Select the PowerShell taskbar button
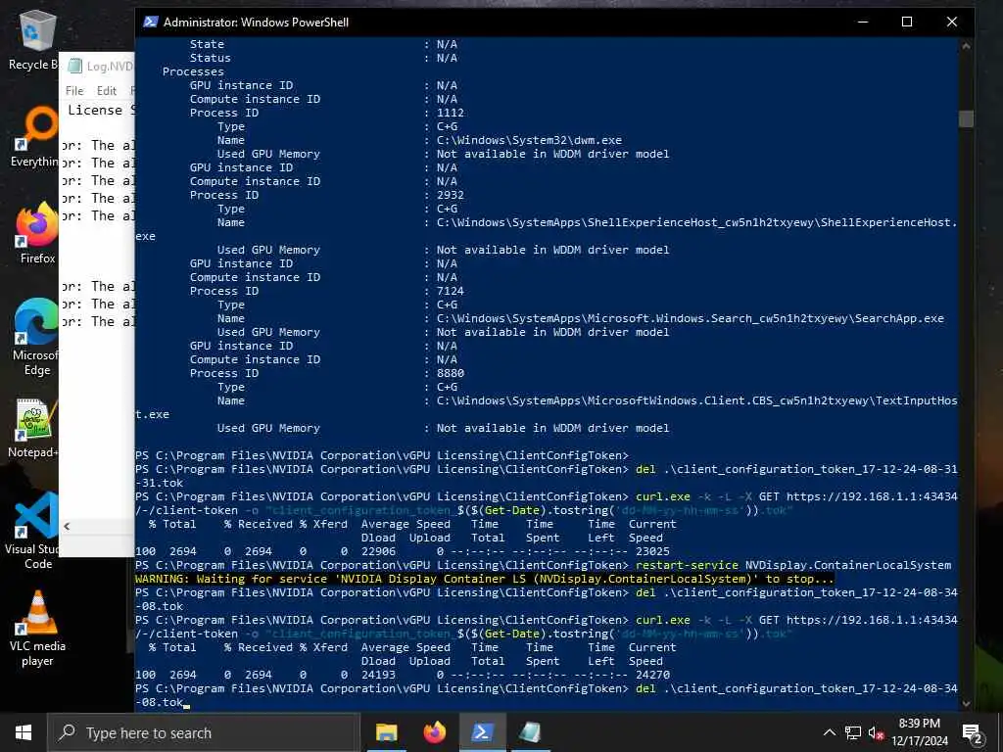The width and height of the screenshot is (1003, 752). 482,732
